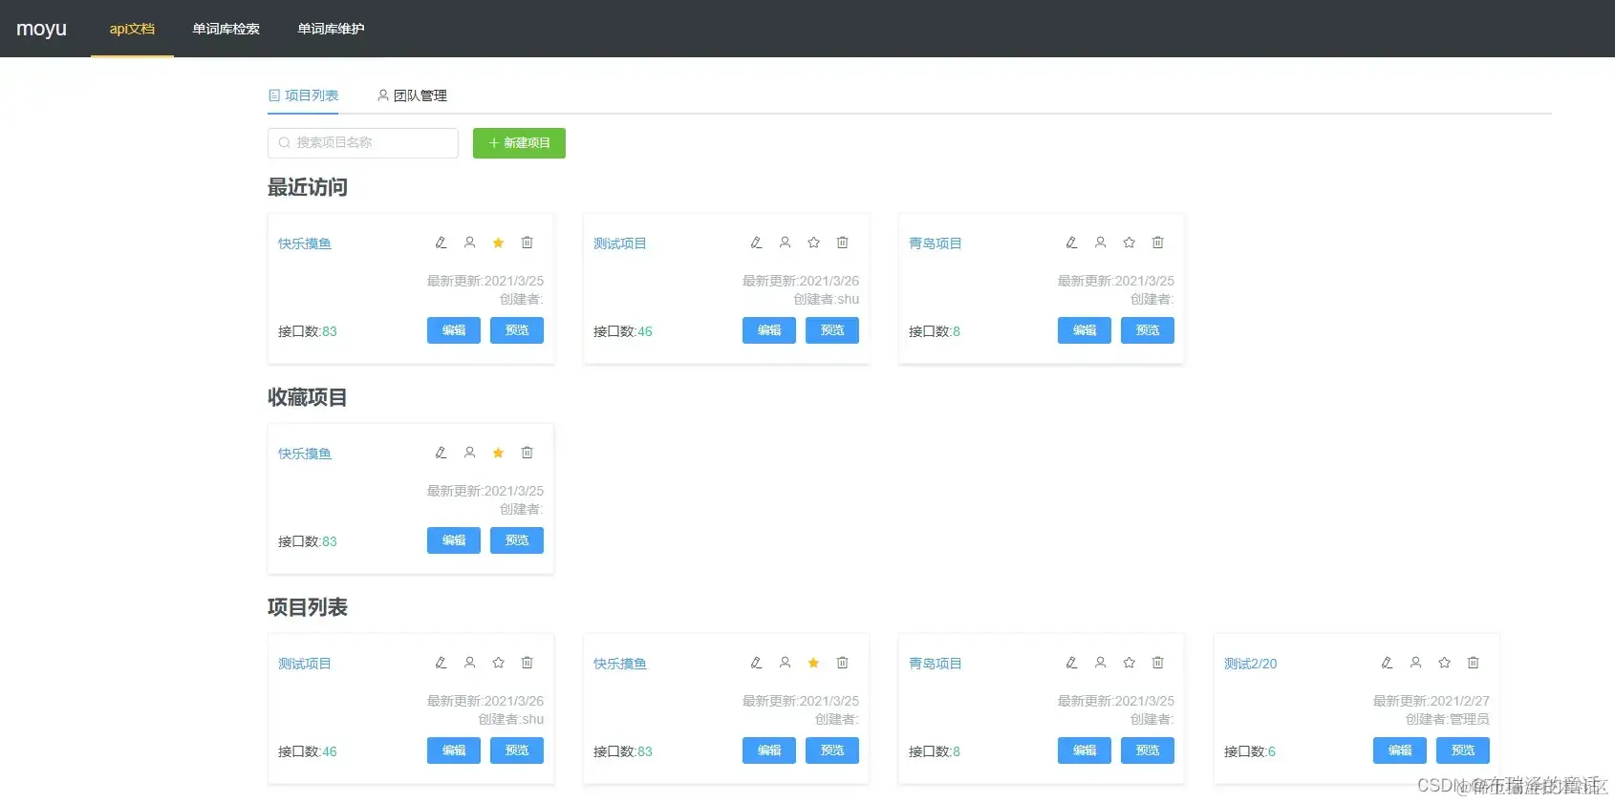The width and height of the screenshot is (1615, 803).
Task: Open members icon on 快乐摸鱼 card in 收藏项目
Action: (x=469, y=453)
